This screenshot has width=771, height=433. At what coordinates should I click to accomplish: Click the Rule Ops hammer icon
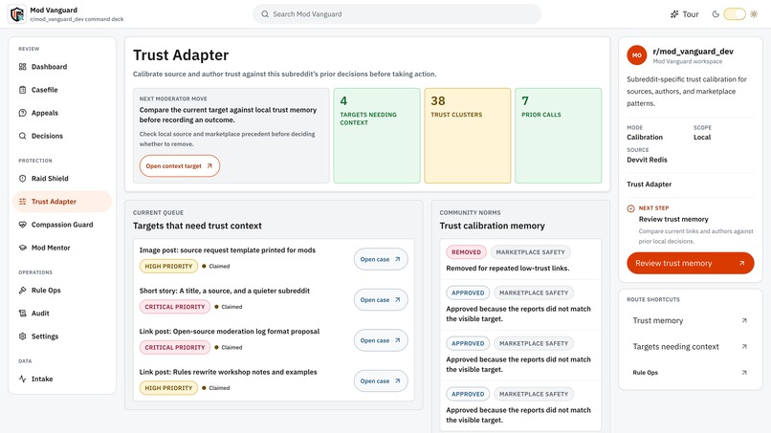click(23, 291)
